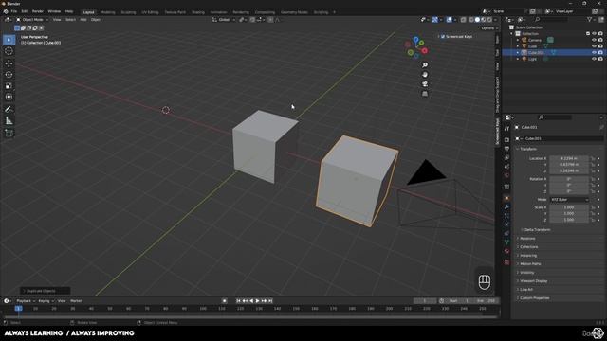This screenshot has height=341, width=607.
Task: Open the File menu
Action: [14, 11]
